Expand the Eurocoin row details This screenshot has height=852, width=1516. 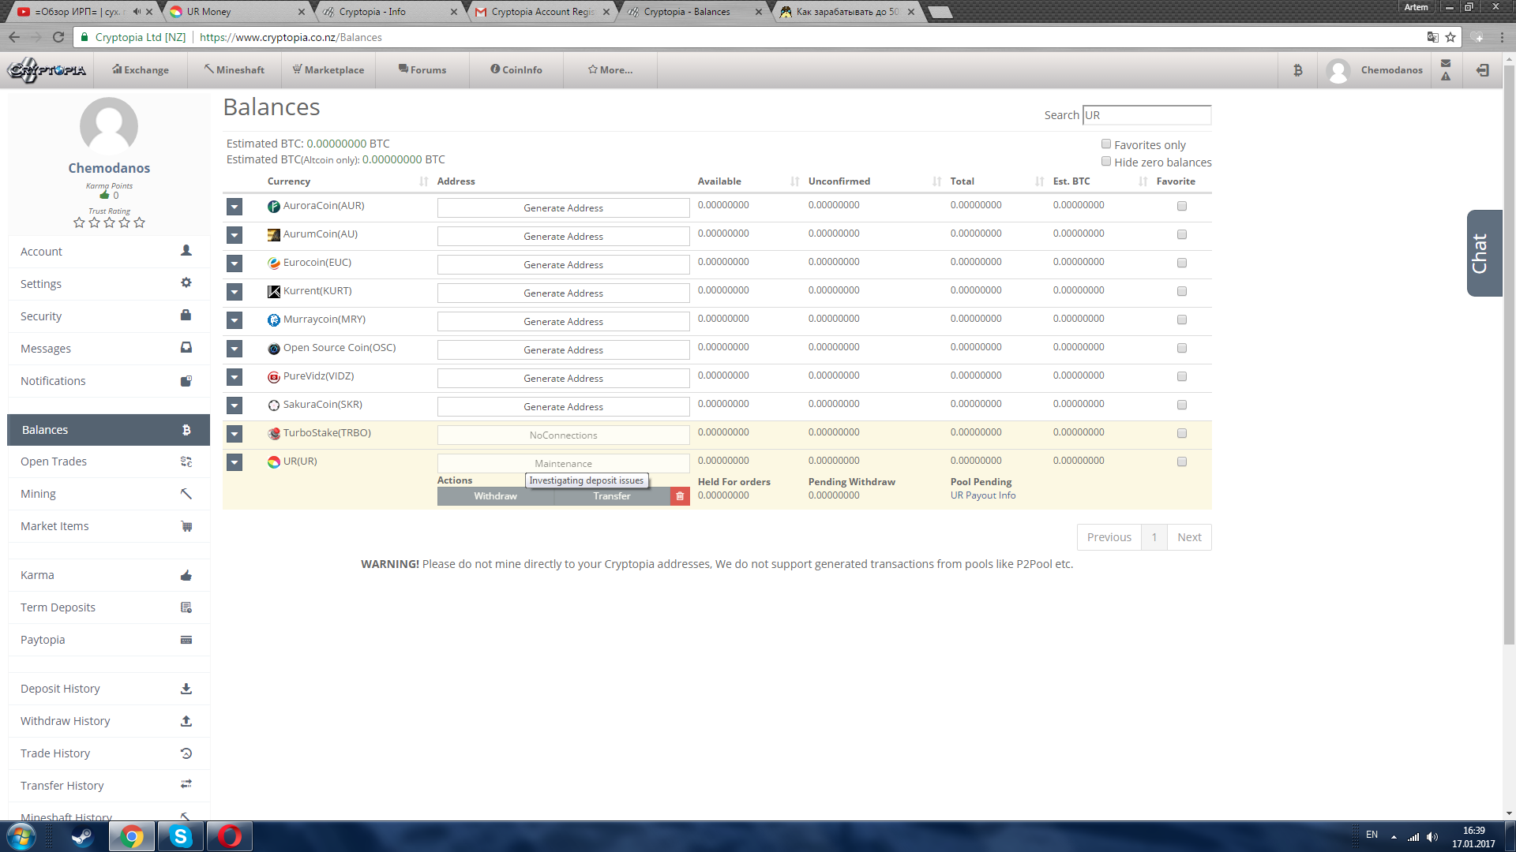235,263
